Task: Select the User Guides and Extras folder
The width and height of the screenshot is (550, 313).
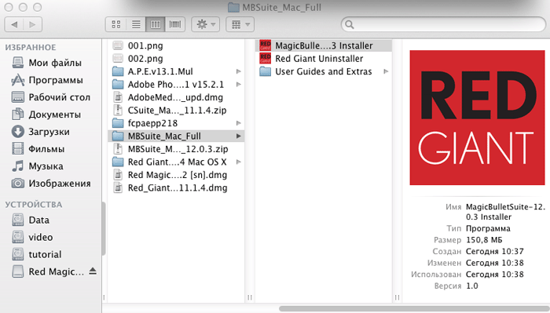Action: [324, 71]
